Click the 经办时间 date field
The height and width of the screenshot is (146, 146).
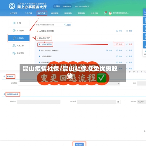pyautogui.click(x=97, y=102)
